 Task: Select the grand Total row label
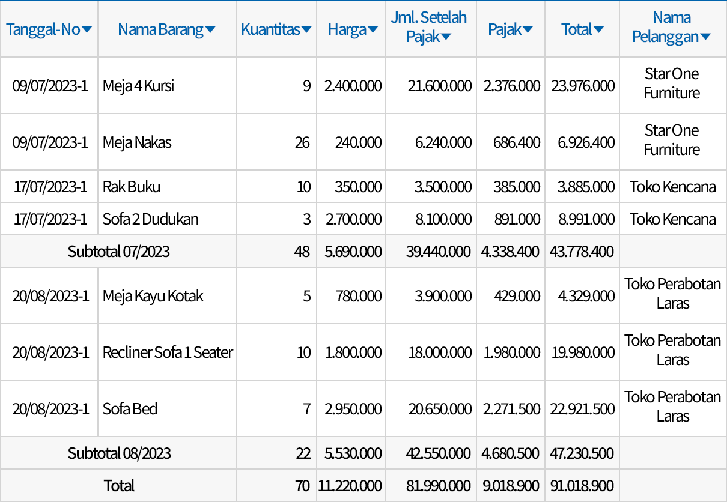click(118, 485)
